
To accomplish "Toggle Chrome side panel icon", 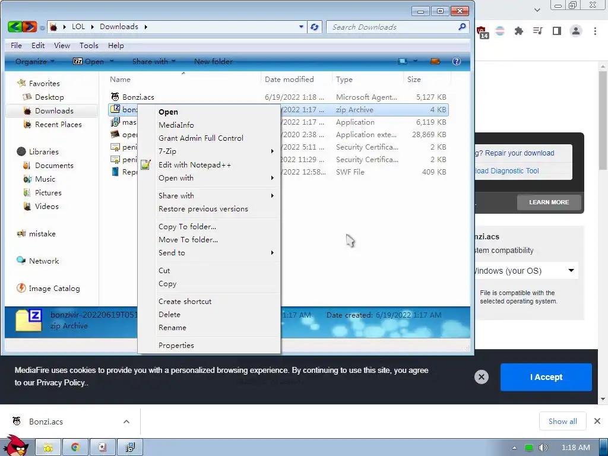I will (557, 31).
